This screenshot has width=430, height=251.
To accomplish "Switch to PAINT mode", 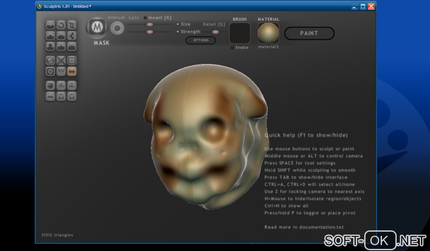I will [x=309, y=33].
